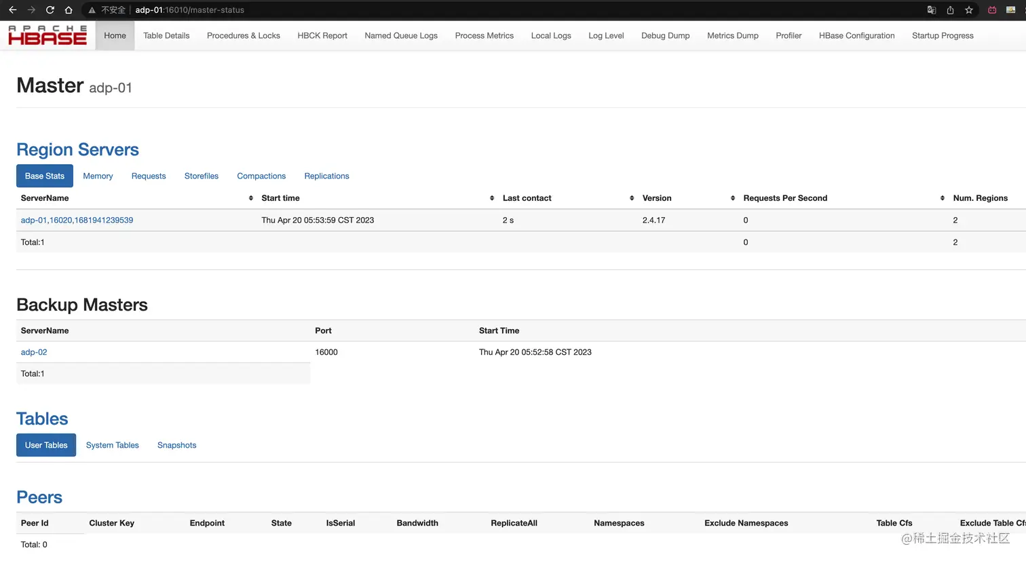This screenshot has width=1026, height=561.
Task: Open the Google Translate icon in address bar
Action: coord(931,9)
